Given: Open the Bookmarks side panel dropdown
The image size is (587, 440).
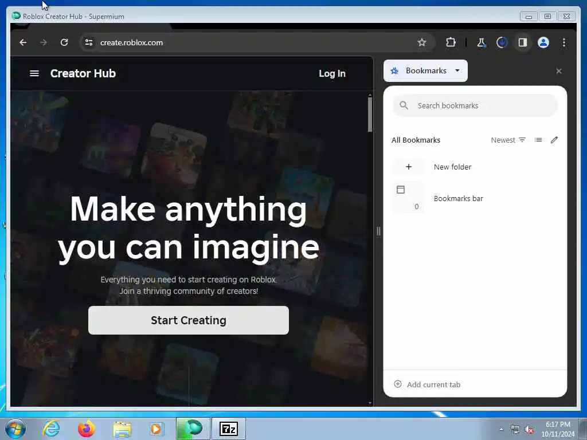Looking at the screenshot, I should click(x=426, y=70).
